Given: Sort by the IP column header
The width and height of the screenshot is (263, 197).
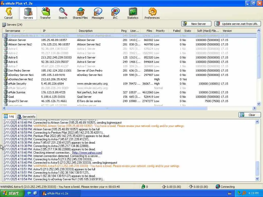Looking at the screenshot, I should 58,31.
